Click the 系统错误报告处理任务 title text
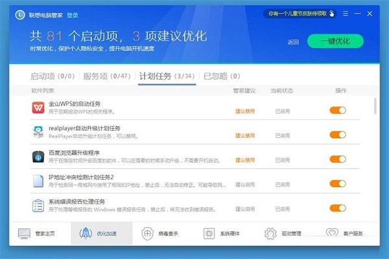Screen dimensions: 389x259 click(77, 201)
